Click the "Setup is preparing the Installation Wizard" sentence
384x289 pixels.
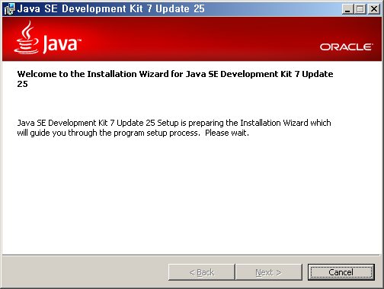click(x=174, y=128)
